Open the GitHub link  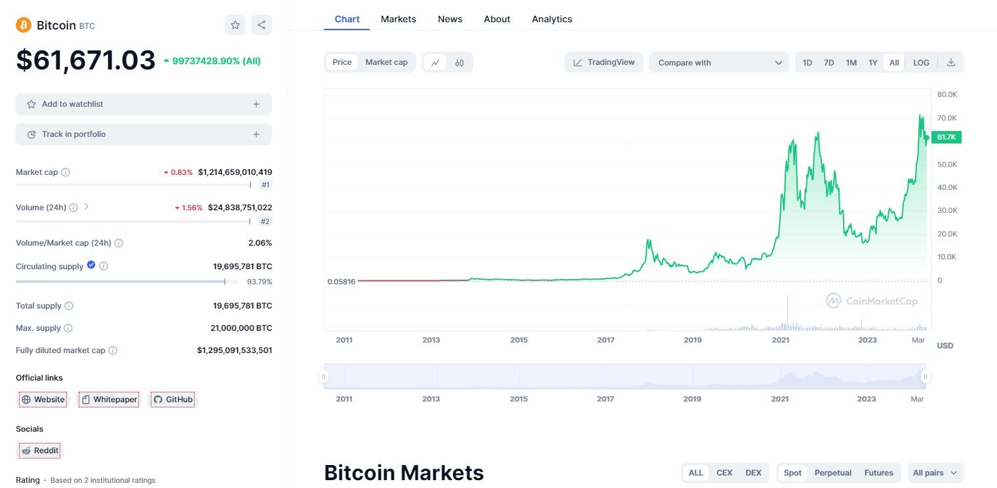point(172,400)
